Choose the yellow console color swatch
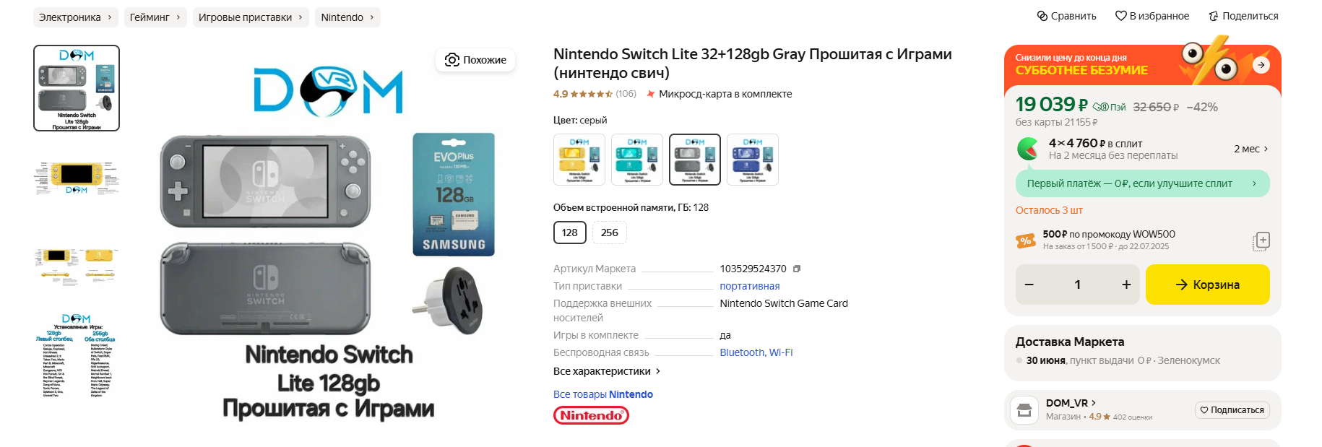 click(x=579, y=160)
